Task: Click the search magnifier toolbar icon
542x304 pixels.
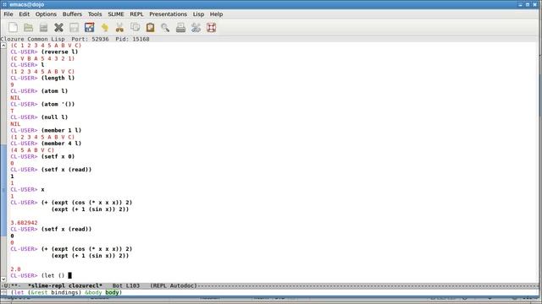Action: click(x=165, y=28)
